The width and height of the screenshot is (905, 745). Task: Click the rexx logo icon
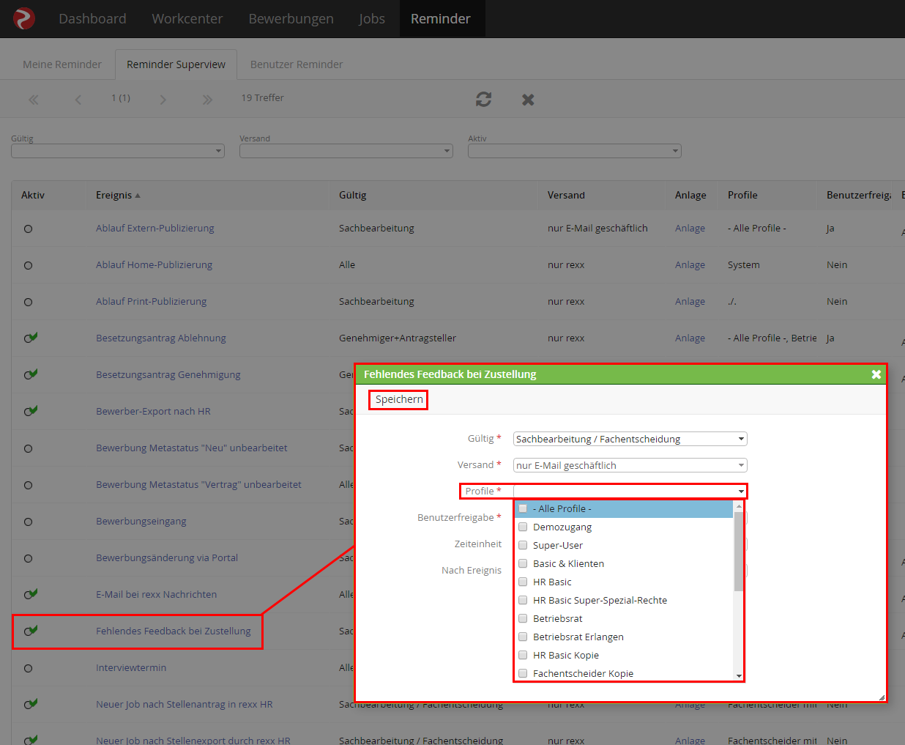[24, 18]
